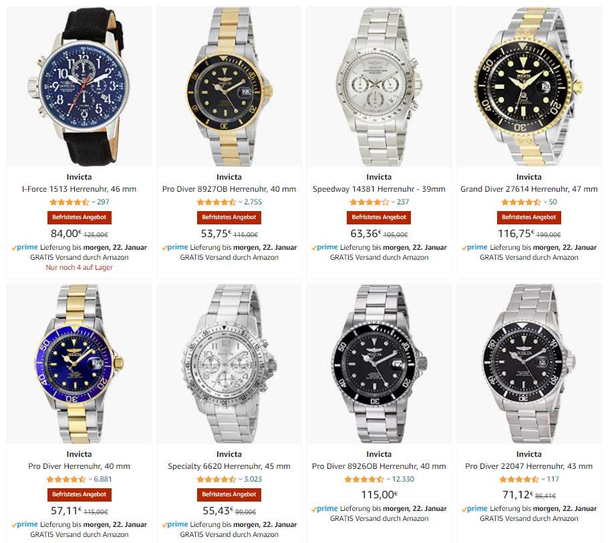The width and height of the screenshot is (608, 543).
Task: Open the silver Speedway 14381 watch image
Action: [379, 87]
